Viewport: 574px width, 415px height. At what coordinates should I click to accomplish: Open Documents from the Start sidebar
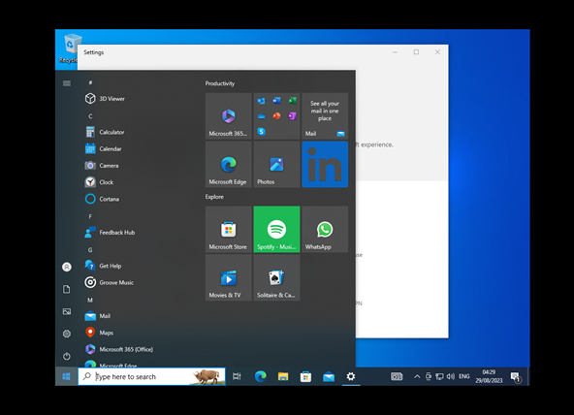(67, 289)
